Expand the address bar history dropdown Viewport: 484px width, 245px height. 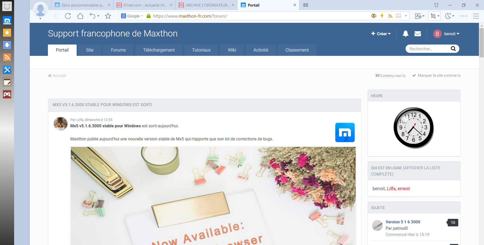pyautogui.click(x=406, y=16)
